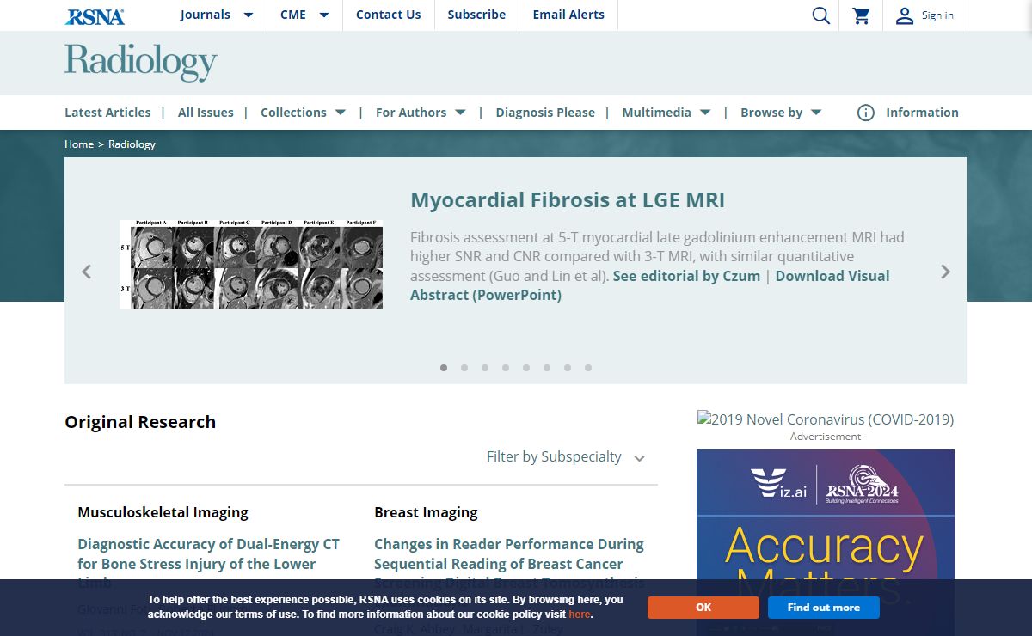Screen dimensions: 1032x636
Task: Accept cookies with the OK button
Action: (703, 608)
